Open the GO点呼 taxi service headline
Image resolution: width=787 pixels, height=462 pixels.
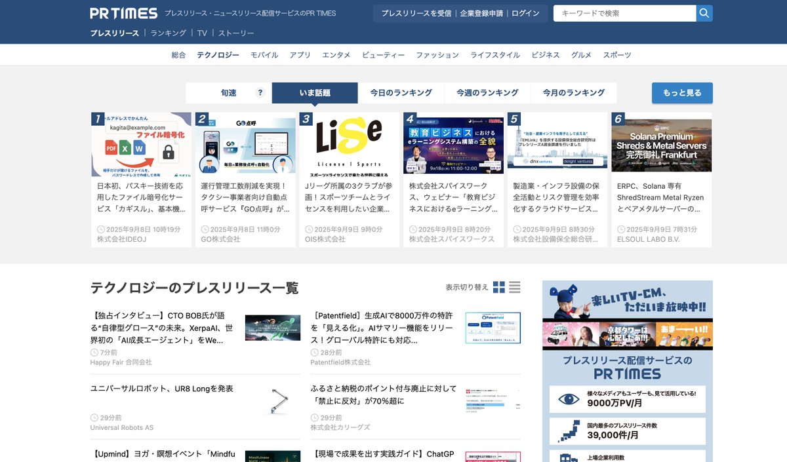tap(245, 198)
